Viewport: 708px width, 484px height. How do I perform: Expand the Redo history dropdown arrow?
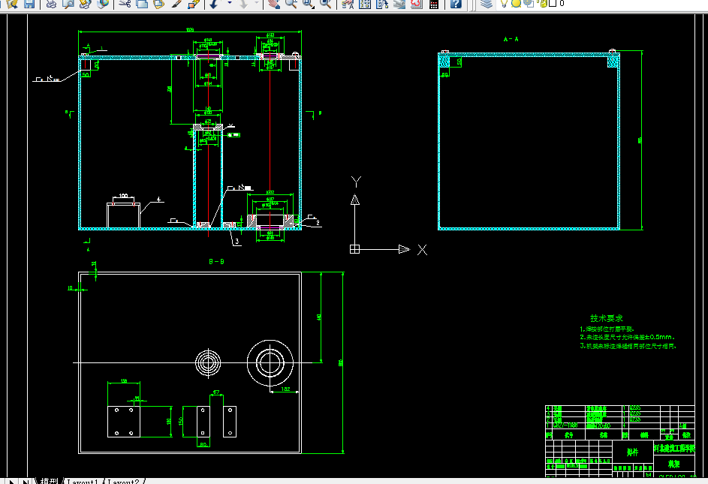[x=257, y=3]
